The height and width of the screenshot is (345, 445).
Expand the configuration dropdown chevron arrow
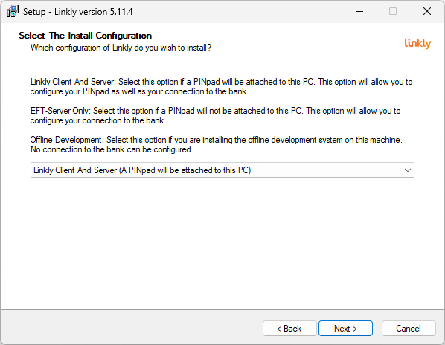pos(408,170)
